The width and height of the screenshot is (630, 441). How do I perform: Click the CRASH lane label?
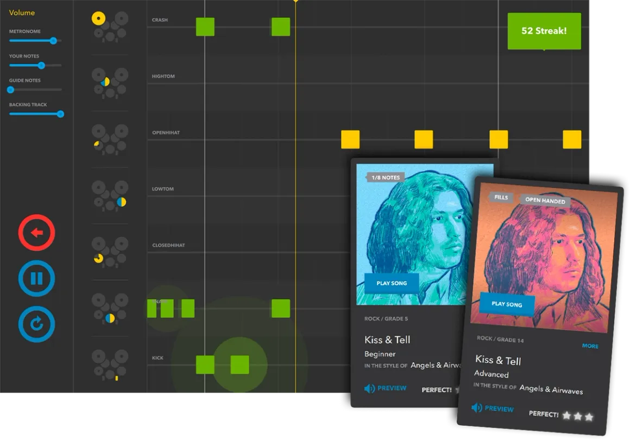160,20
